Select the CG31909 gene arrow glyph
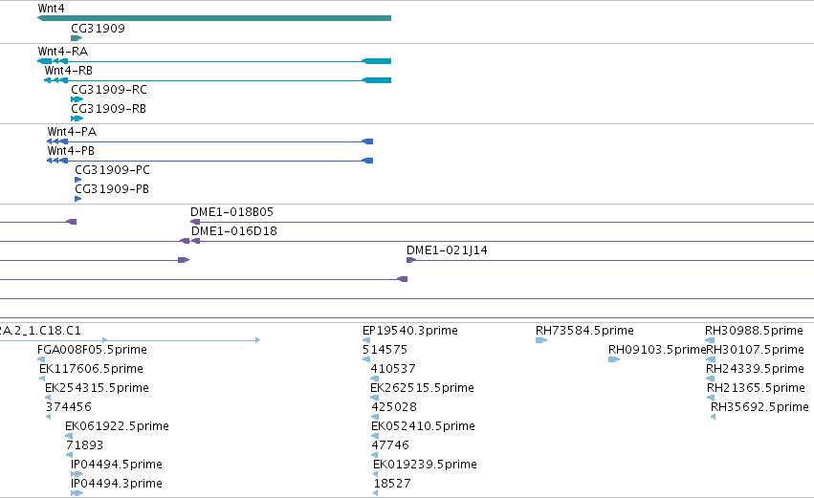The image size is (814, 498). click(77, 38)
